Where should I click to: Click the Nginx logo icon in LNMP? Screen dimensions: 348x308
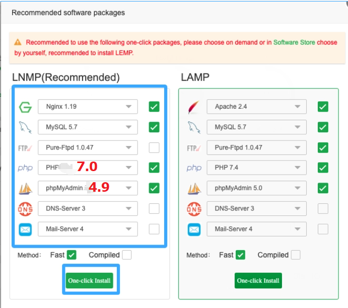(25, 107)
